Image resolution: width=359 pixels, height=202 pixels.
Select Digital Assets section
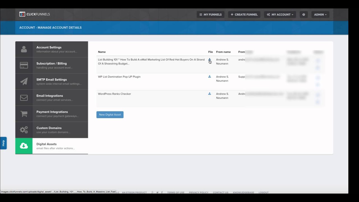tap(52, 146)
